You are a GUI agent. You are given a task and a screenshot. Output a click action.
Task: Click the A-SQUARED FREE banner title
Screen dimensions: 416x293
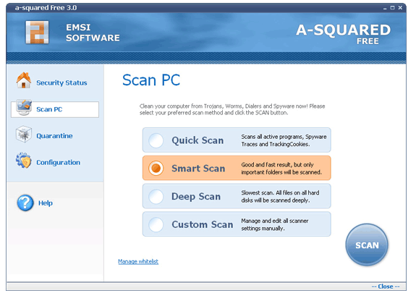tap(343, 34)
